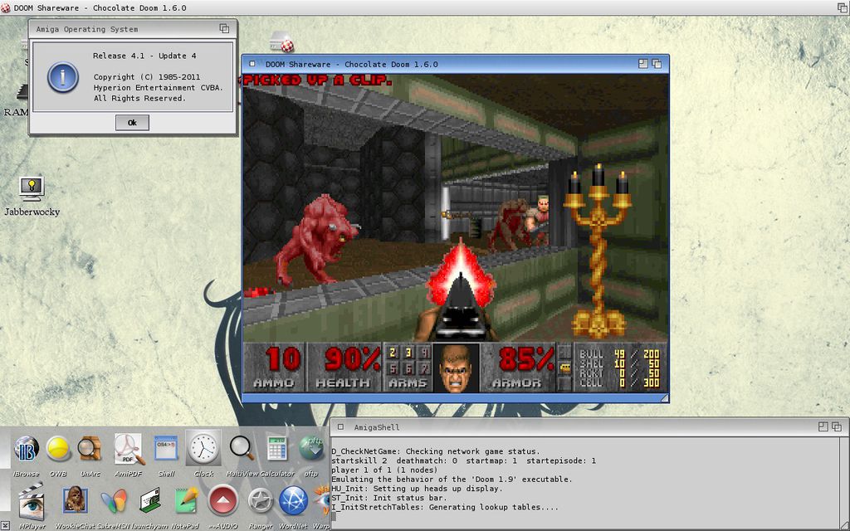
Task: Open launchyam mail icon
Action: [150, 500]
